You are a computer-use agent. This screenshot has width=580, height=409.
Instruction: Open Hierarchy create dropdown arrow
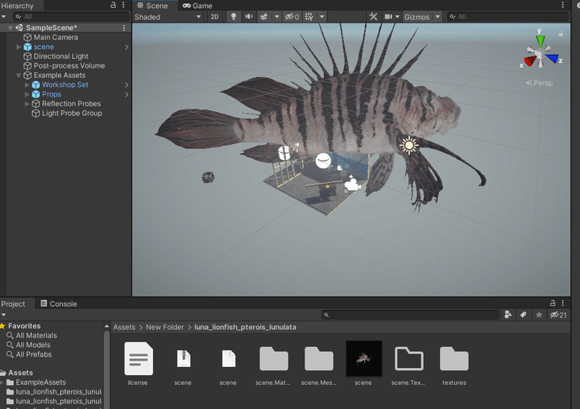pyautogui.click(x=4, y=17)
